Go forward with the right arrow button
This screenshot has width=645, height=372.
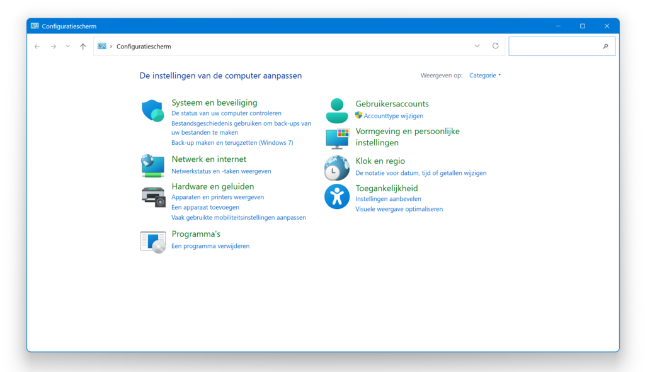[53, 47]
